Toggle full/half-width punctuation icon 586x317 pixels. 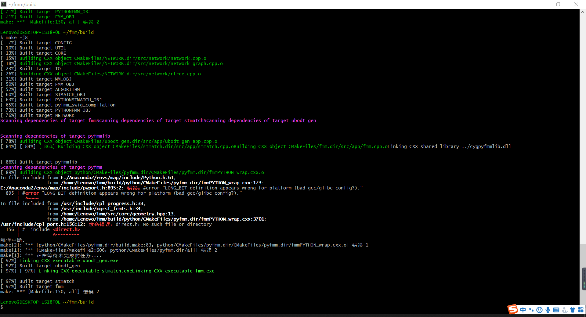(531, 310)
